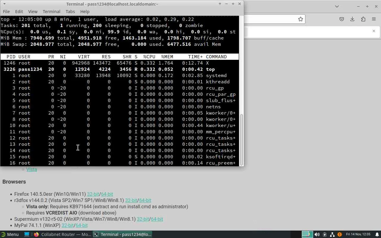
Task: Open the Pocket save icon in Firefox
Action: [x=342, y=19]
